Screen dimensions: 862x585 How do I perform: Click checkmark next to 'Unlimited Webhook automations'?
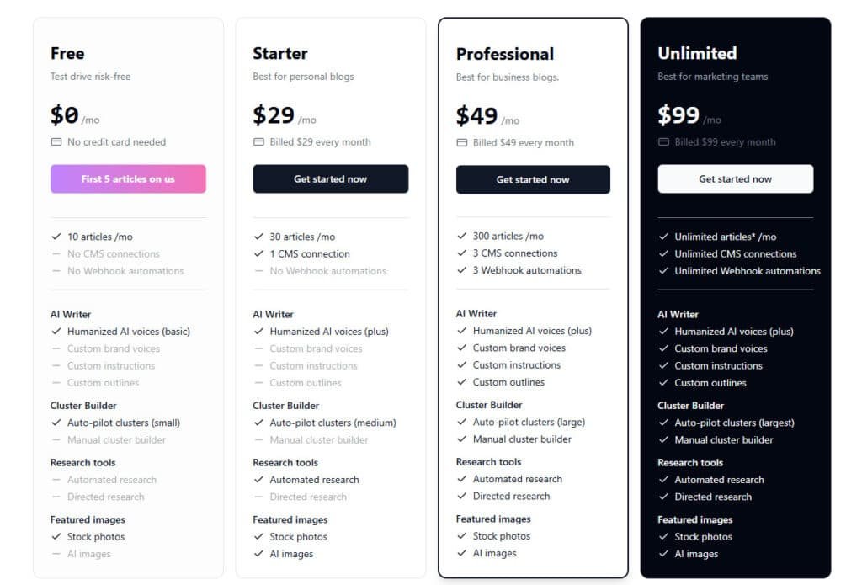pos(663,271)
